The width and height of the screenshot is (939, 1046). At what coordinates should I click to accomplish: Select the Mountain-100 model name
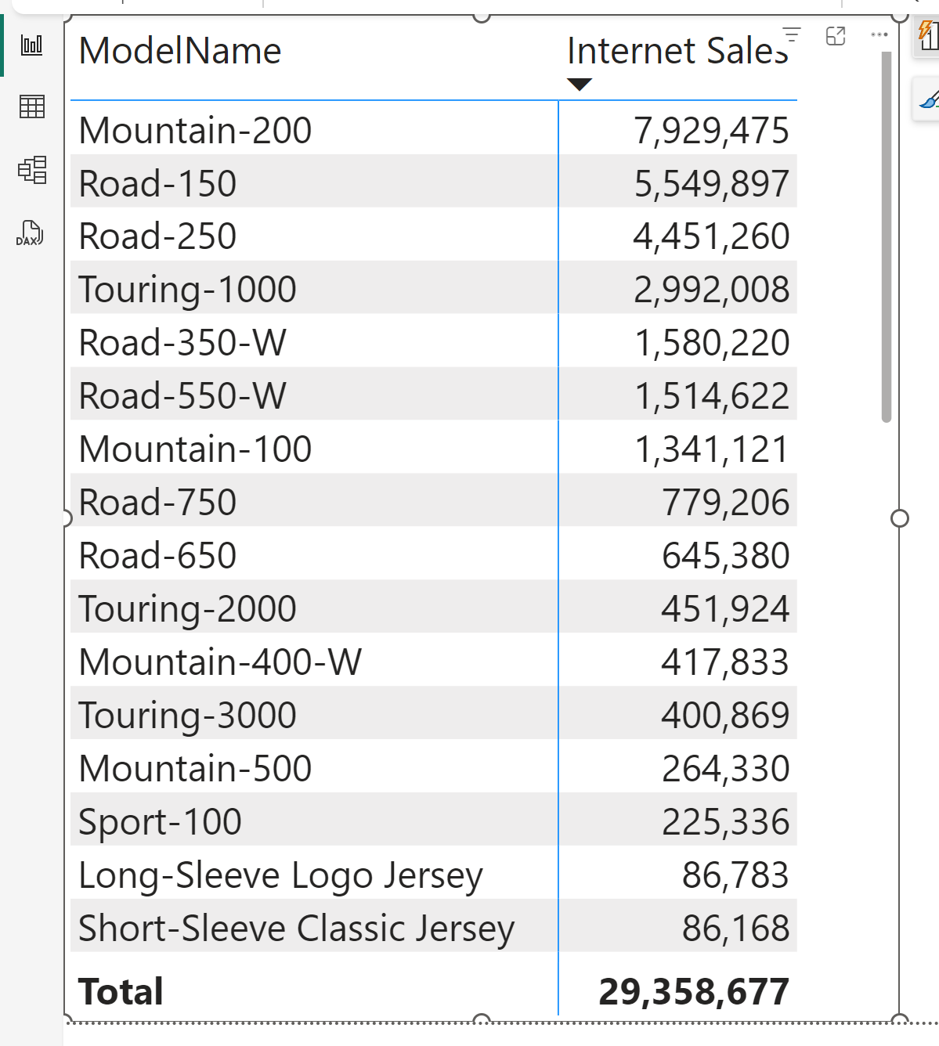pos(196,450)
